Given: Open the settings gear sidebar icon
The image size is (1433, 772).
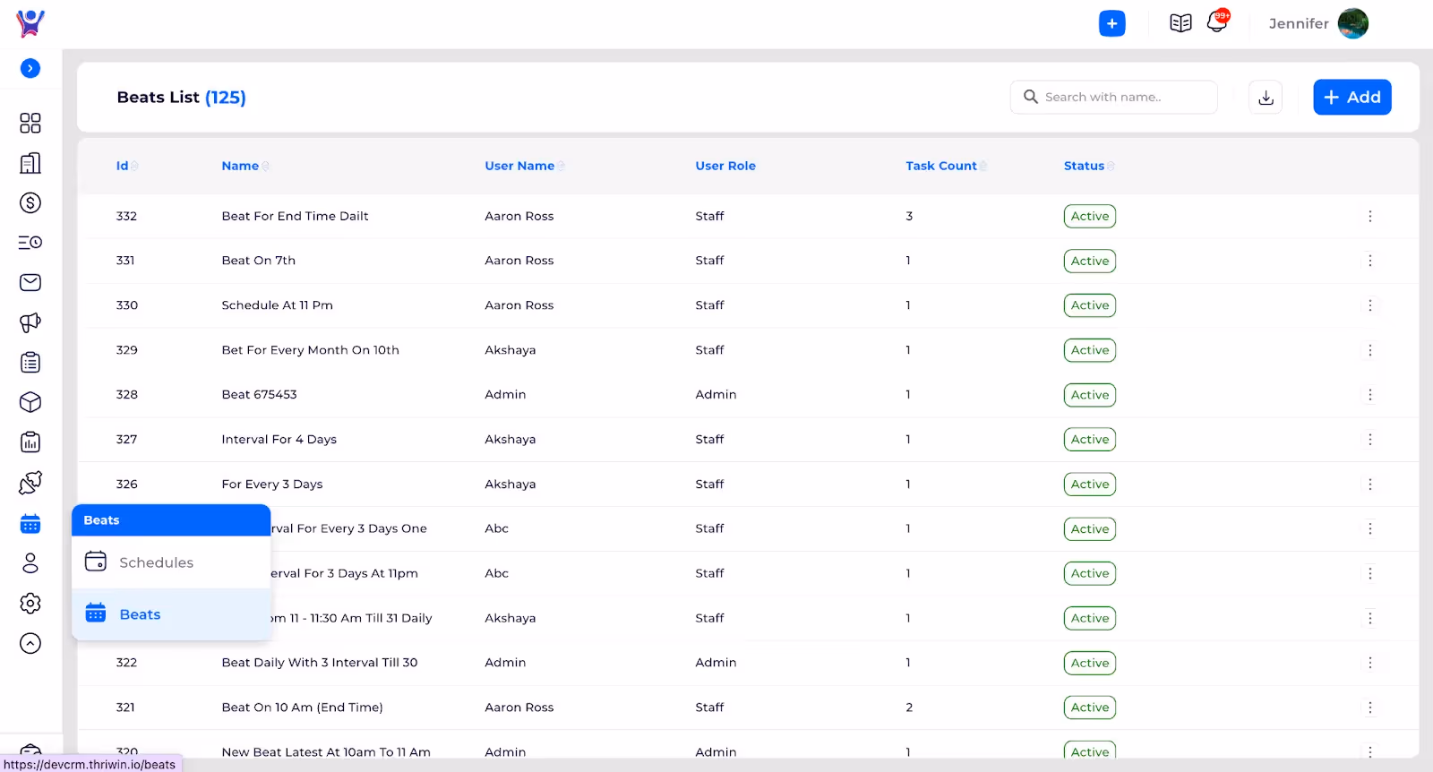Looking at the screenshot, I should click(x=30, y=603).
